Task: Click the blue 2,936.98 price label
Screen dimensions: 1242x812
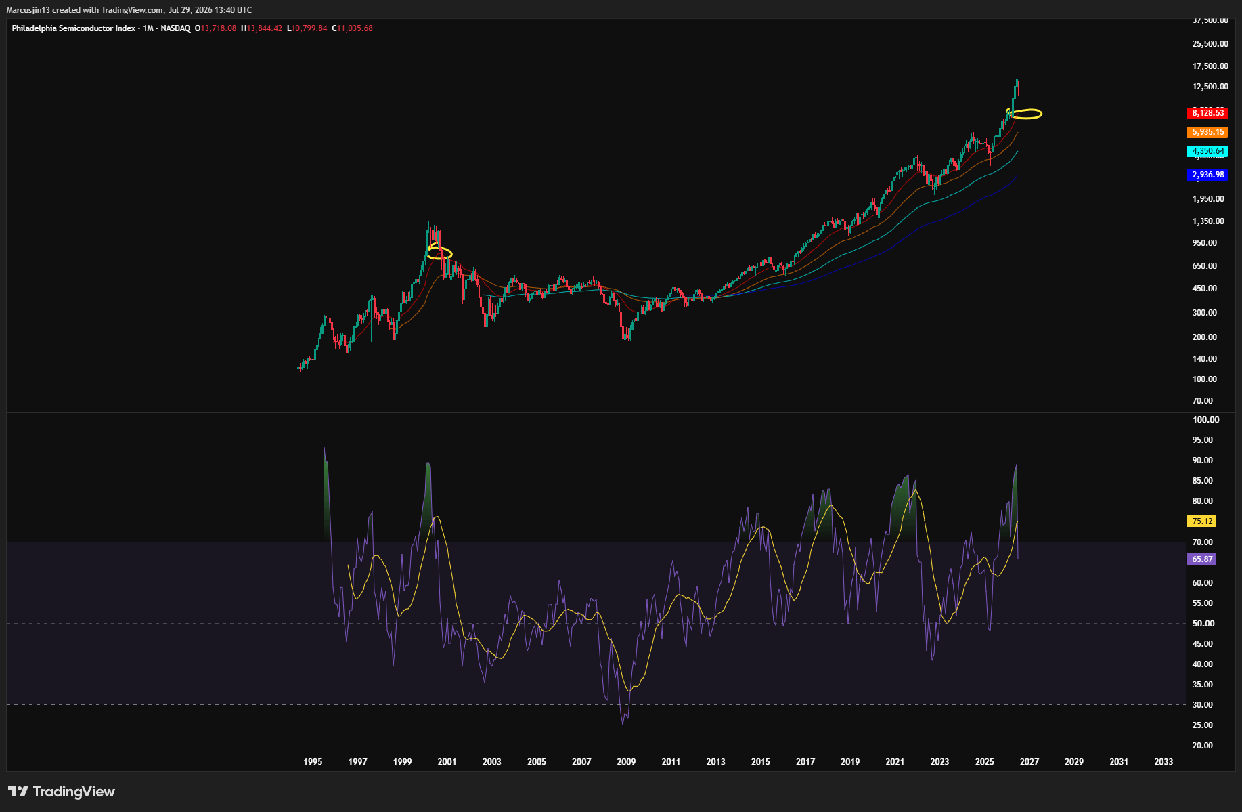Action: tap(1207, 175)
